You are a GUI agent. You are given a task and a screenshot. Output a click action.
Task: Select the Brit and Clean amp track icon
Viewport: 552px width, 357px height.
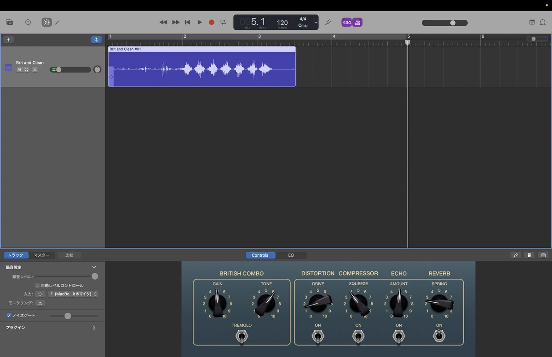8,67
